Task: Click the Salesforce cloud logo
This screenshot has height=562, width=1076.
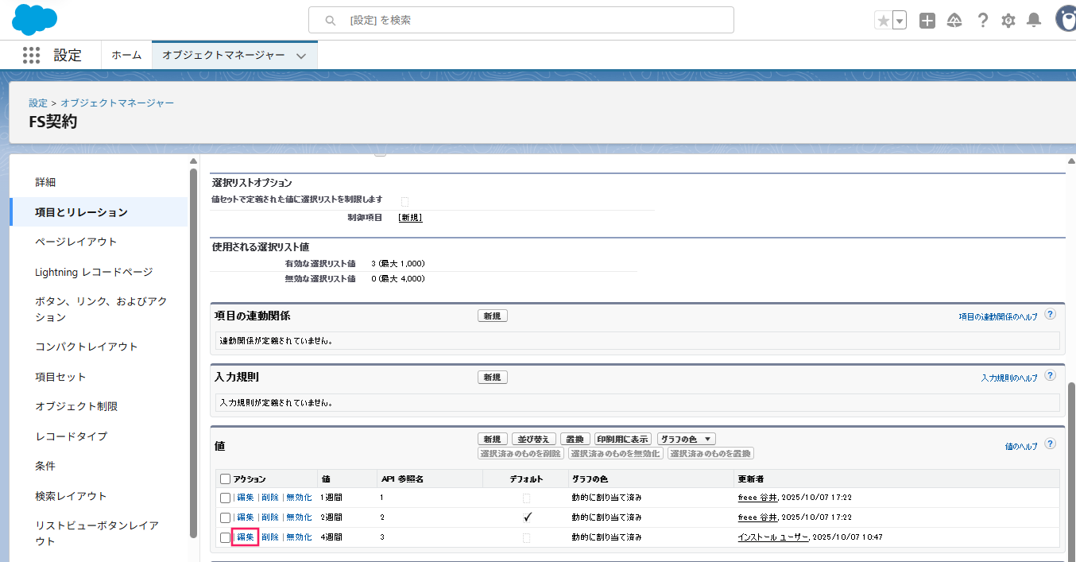Action: click(35, 20)
